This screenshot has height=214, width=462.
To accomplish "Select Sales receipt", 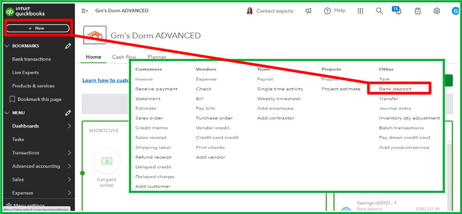I will (x=151, y=137).
